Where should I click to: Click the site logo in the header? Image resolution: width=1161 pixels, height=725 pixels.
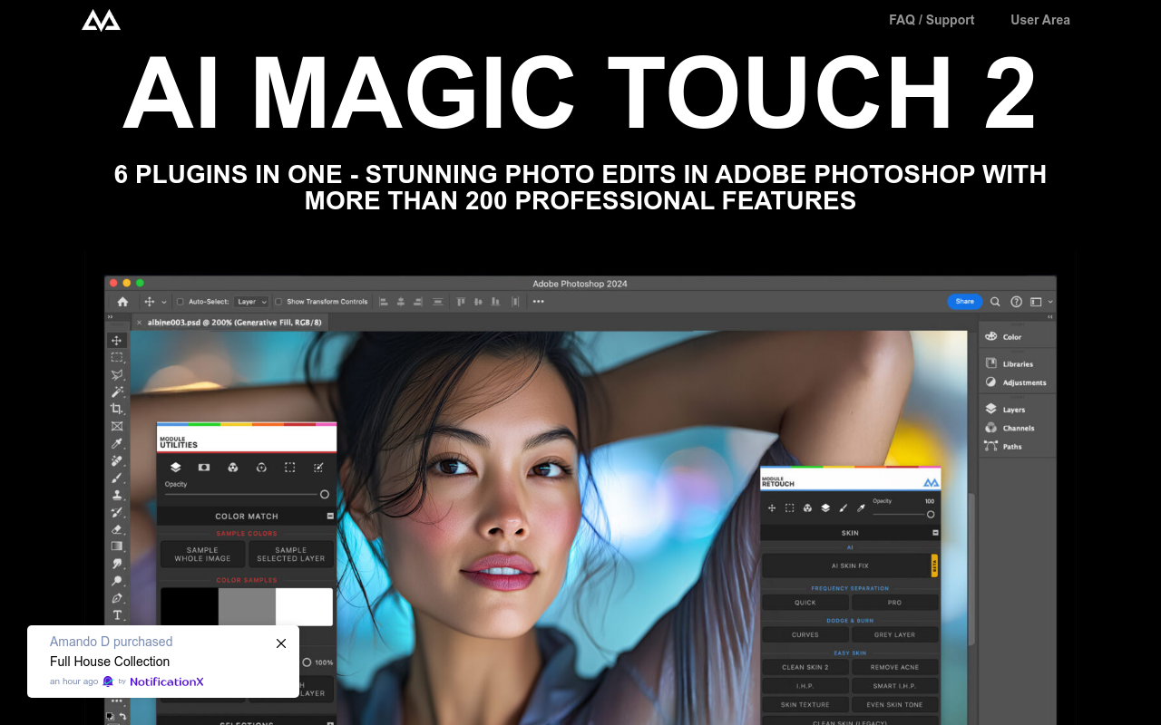tap(101, 19)
